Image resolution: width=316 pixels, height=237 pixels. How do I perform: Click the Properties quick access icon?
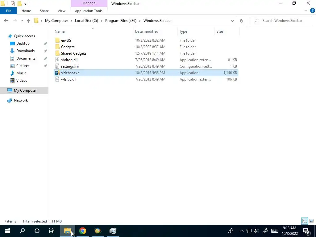click(x=12, y=3)
